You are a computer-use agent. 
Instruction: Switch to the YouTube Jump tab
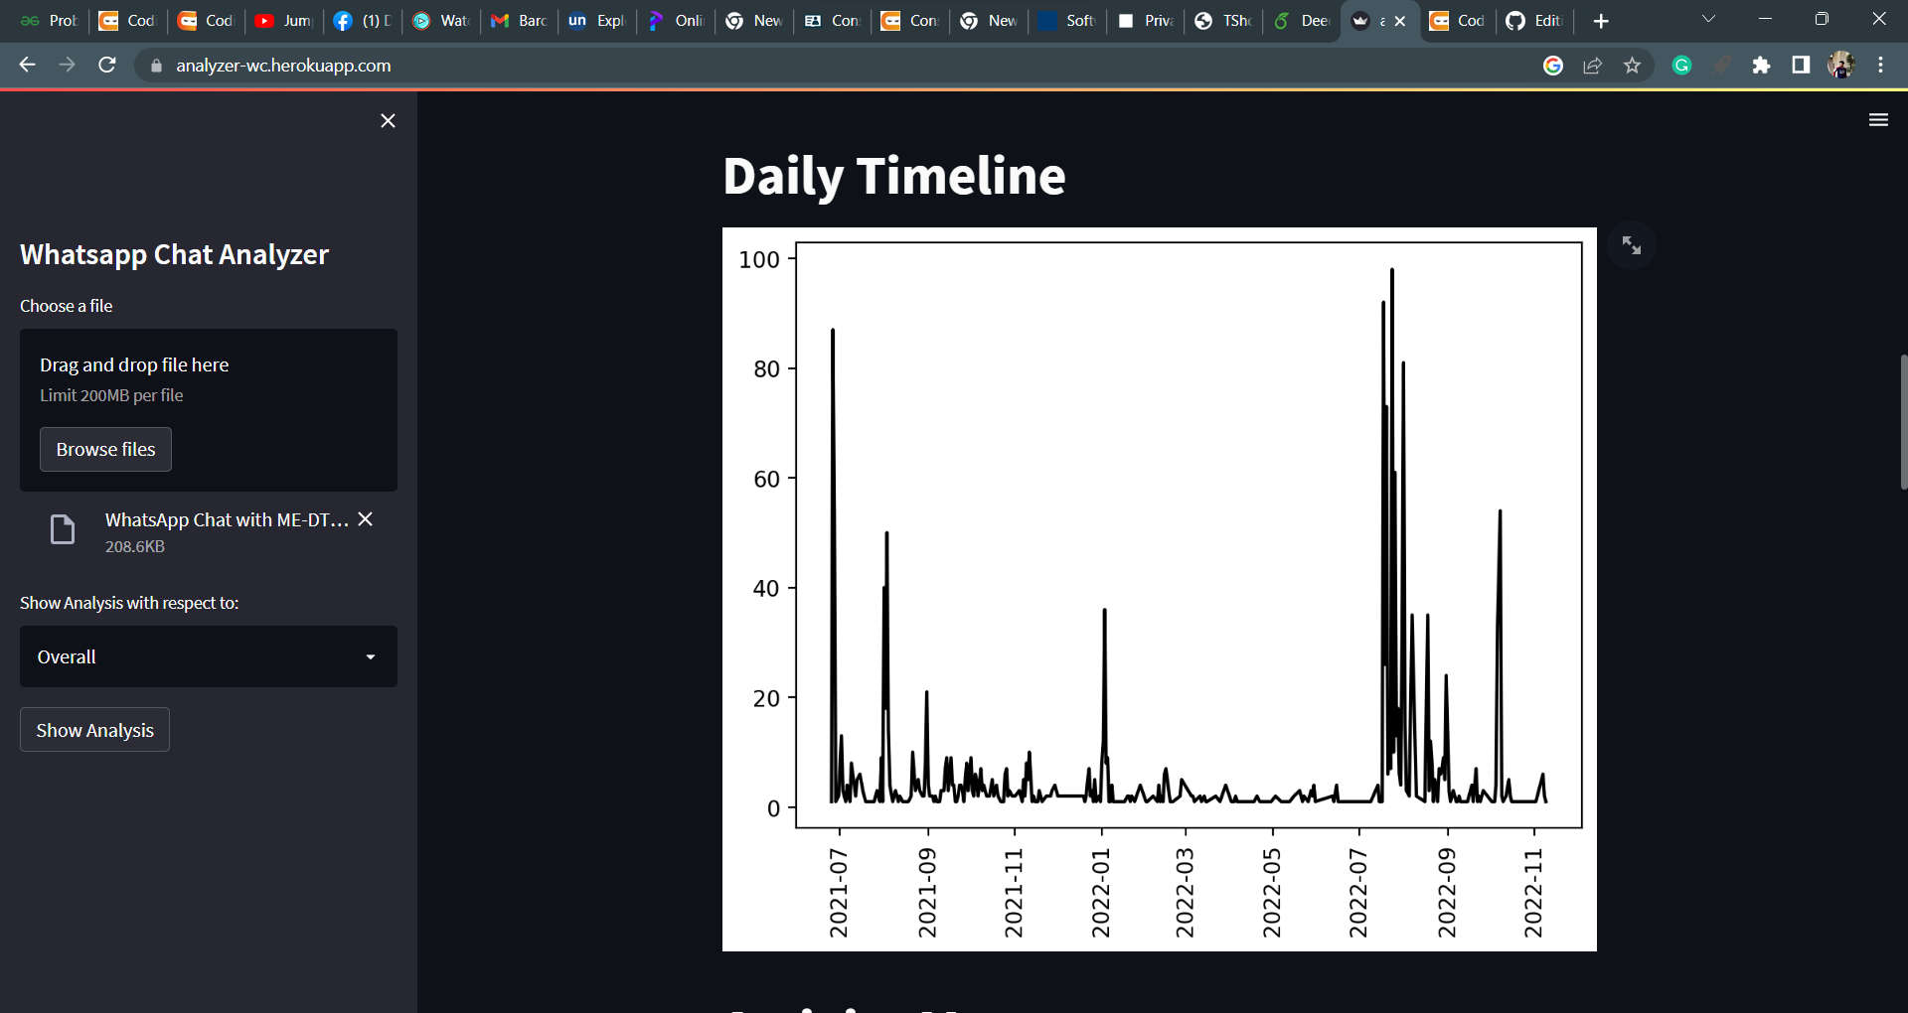coord(284,21)
